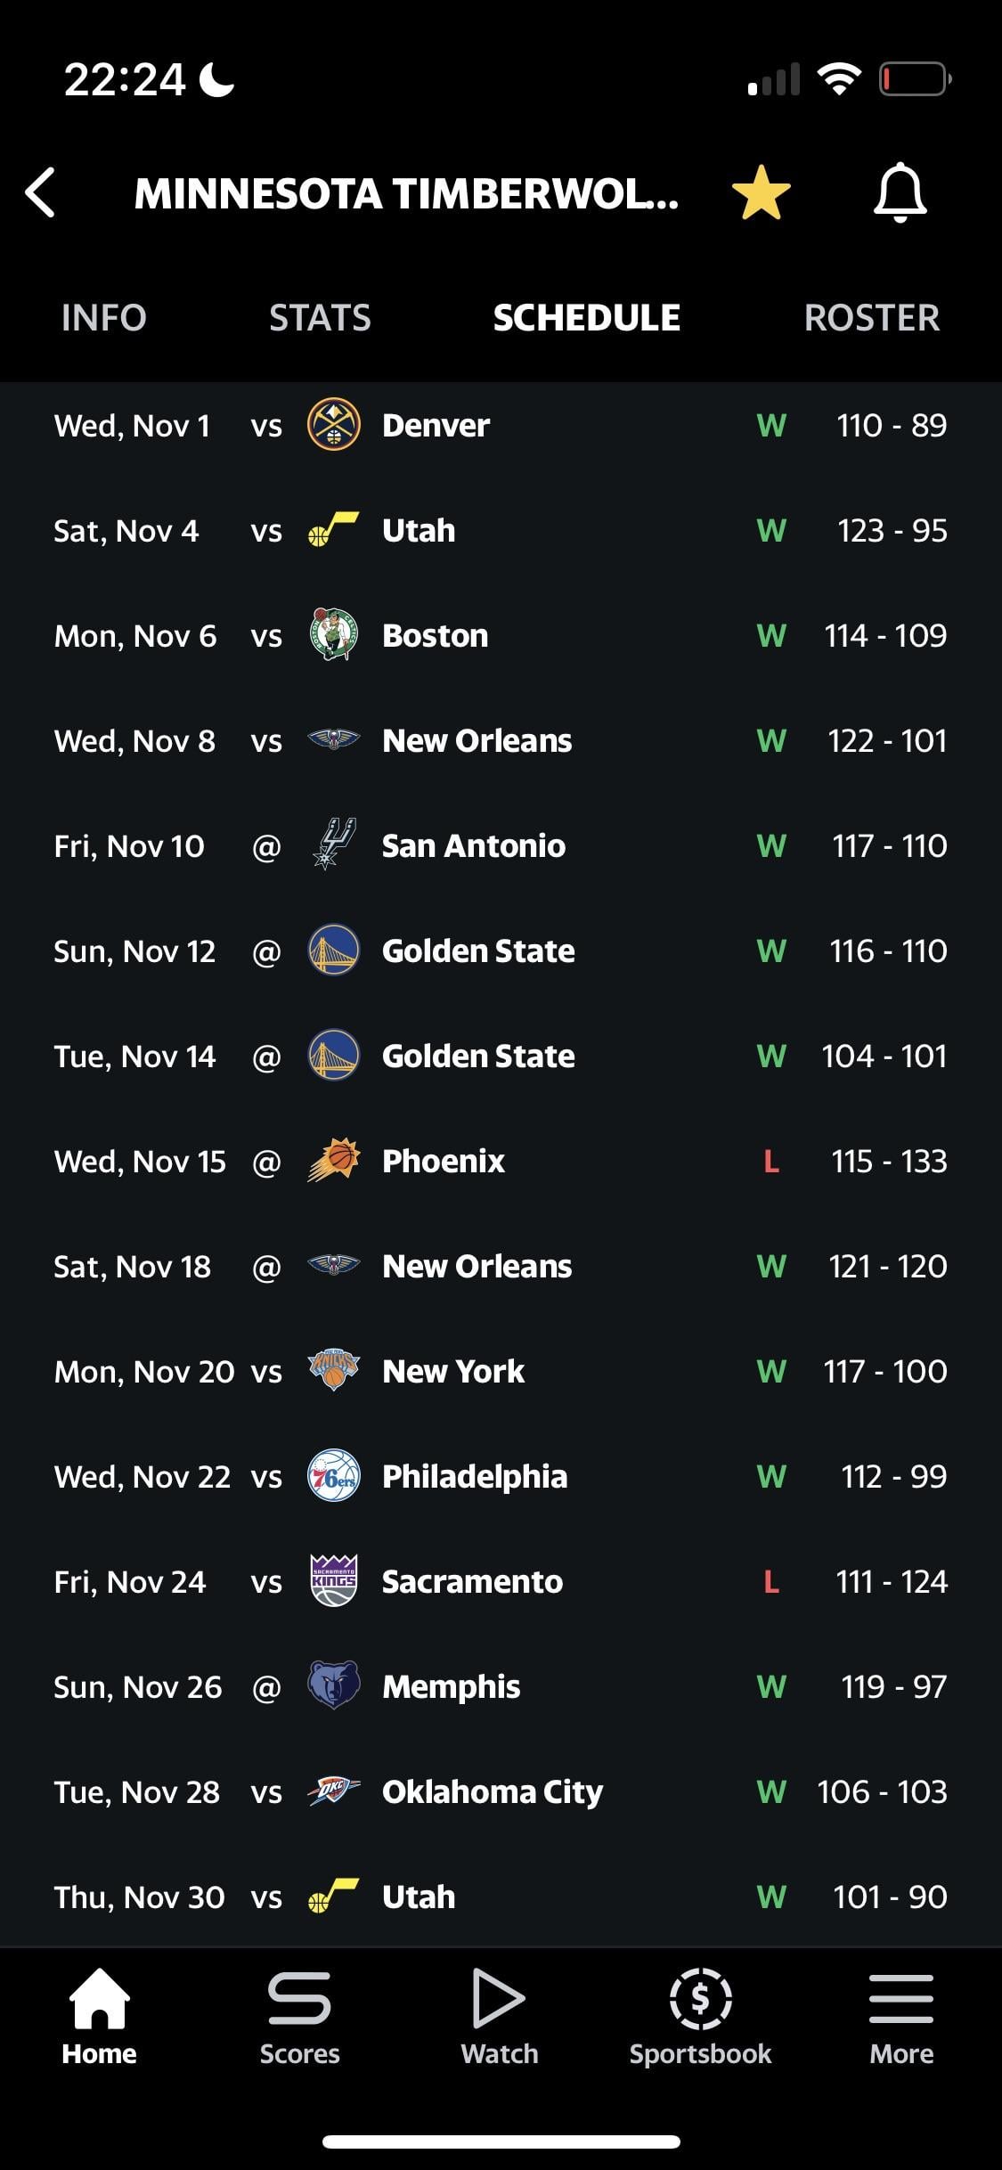
Task: Open the Scores icon in bottom bar
Action: coord(299,2017)
